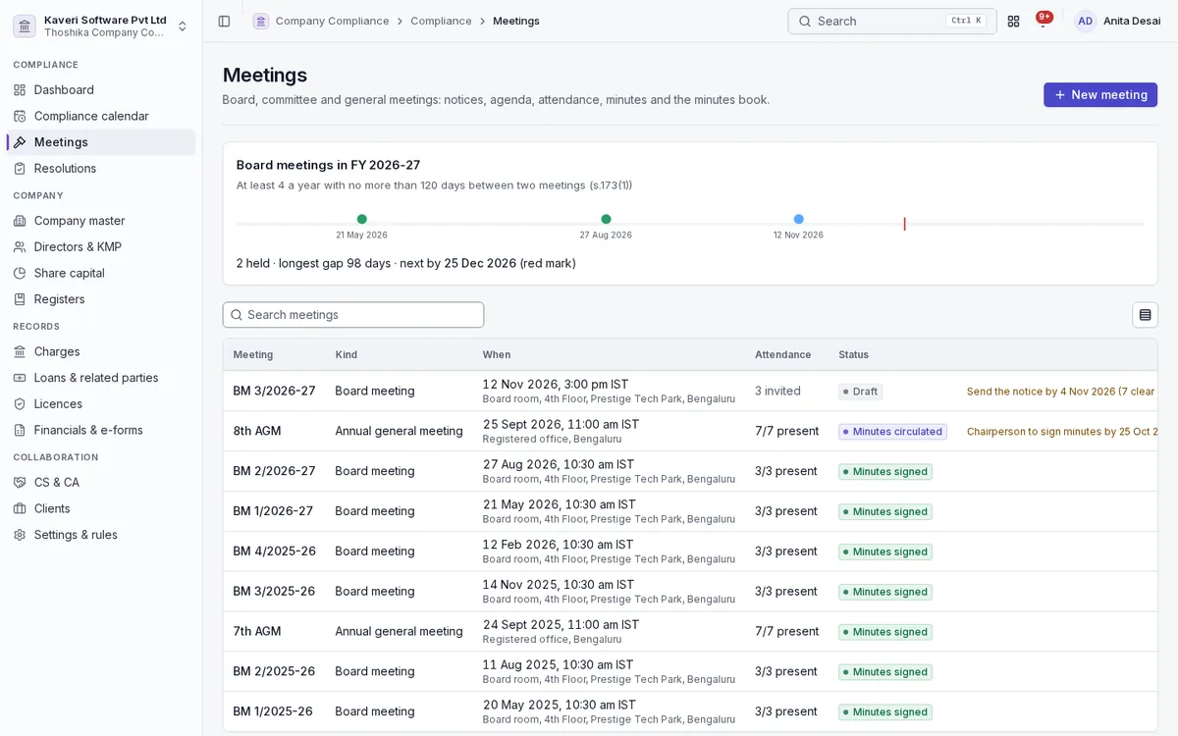Screen dimensions: 1178x736
Task: Sort by the Kind column header
Action: pos(347,354)
